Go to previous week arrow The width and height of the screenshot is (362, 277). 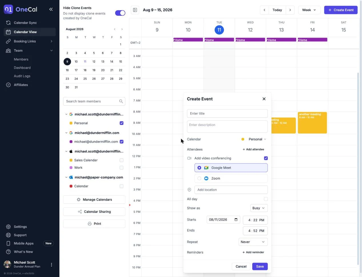(x=264, y=10)
